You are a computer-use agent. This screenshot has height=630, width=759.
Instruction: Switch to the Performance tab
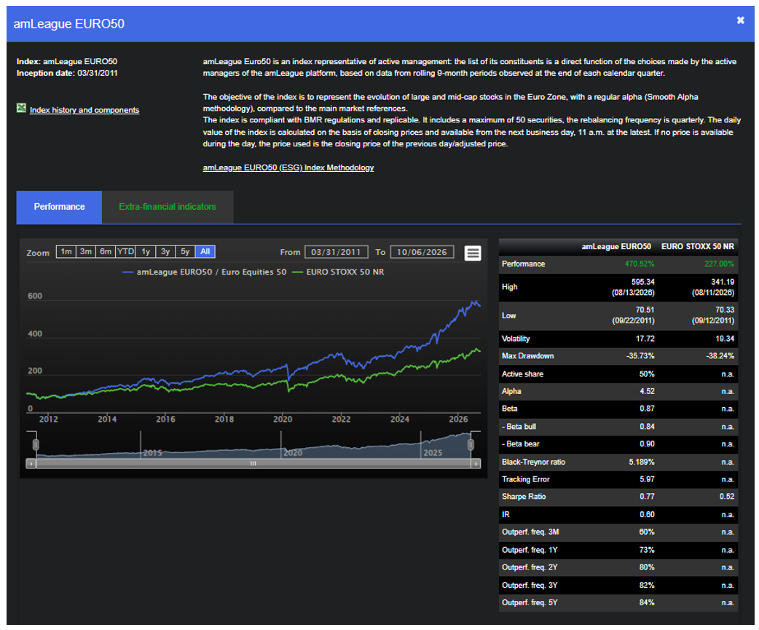(59, 207)
